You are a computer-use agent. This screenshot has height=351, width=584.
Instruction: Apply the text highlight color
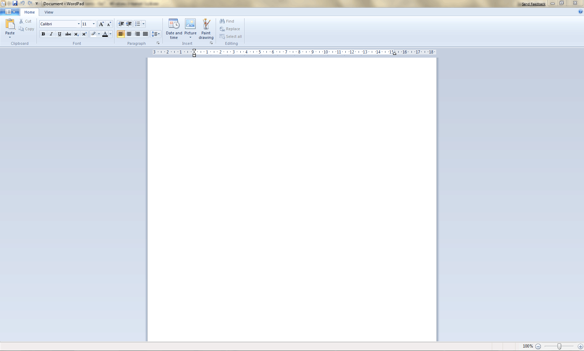click(93, 34)
